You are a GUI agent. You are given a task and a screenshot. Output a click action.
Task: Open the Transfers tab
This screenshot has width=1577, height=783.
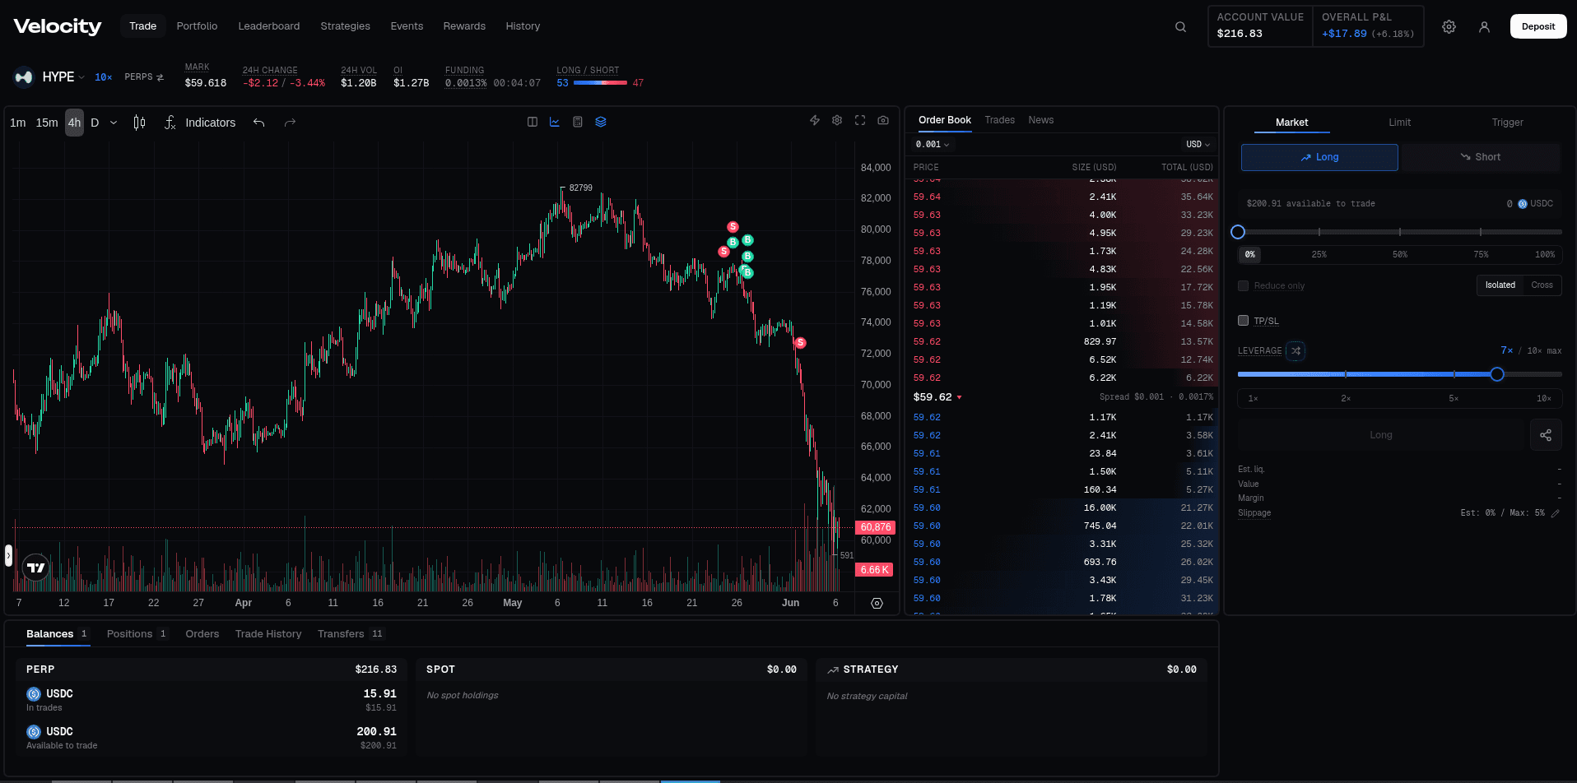350,634
